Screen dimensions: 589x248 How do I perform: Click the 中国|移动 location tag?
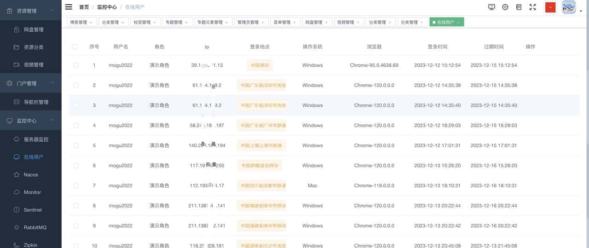coord(260,65)
